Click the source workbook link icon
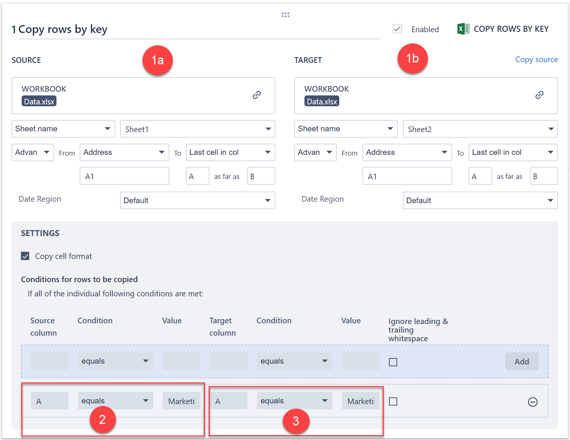Viewport: 570px width, 440px height. [257, 95]
